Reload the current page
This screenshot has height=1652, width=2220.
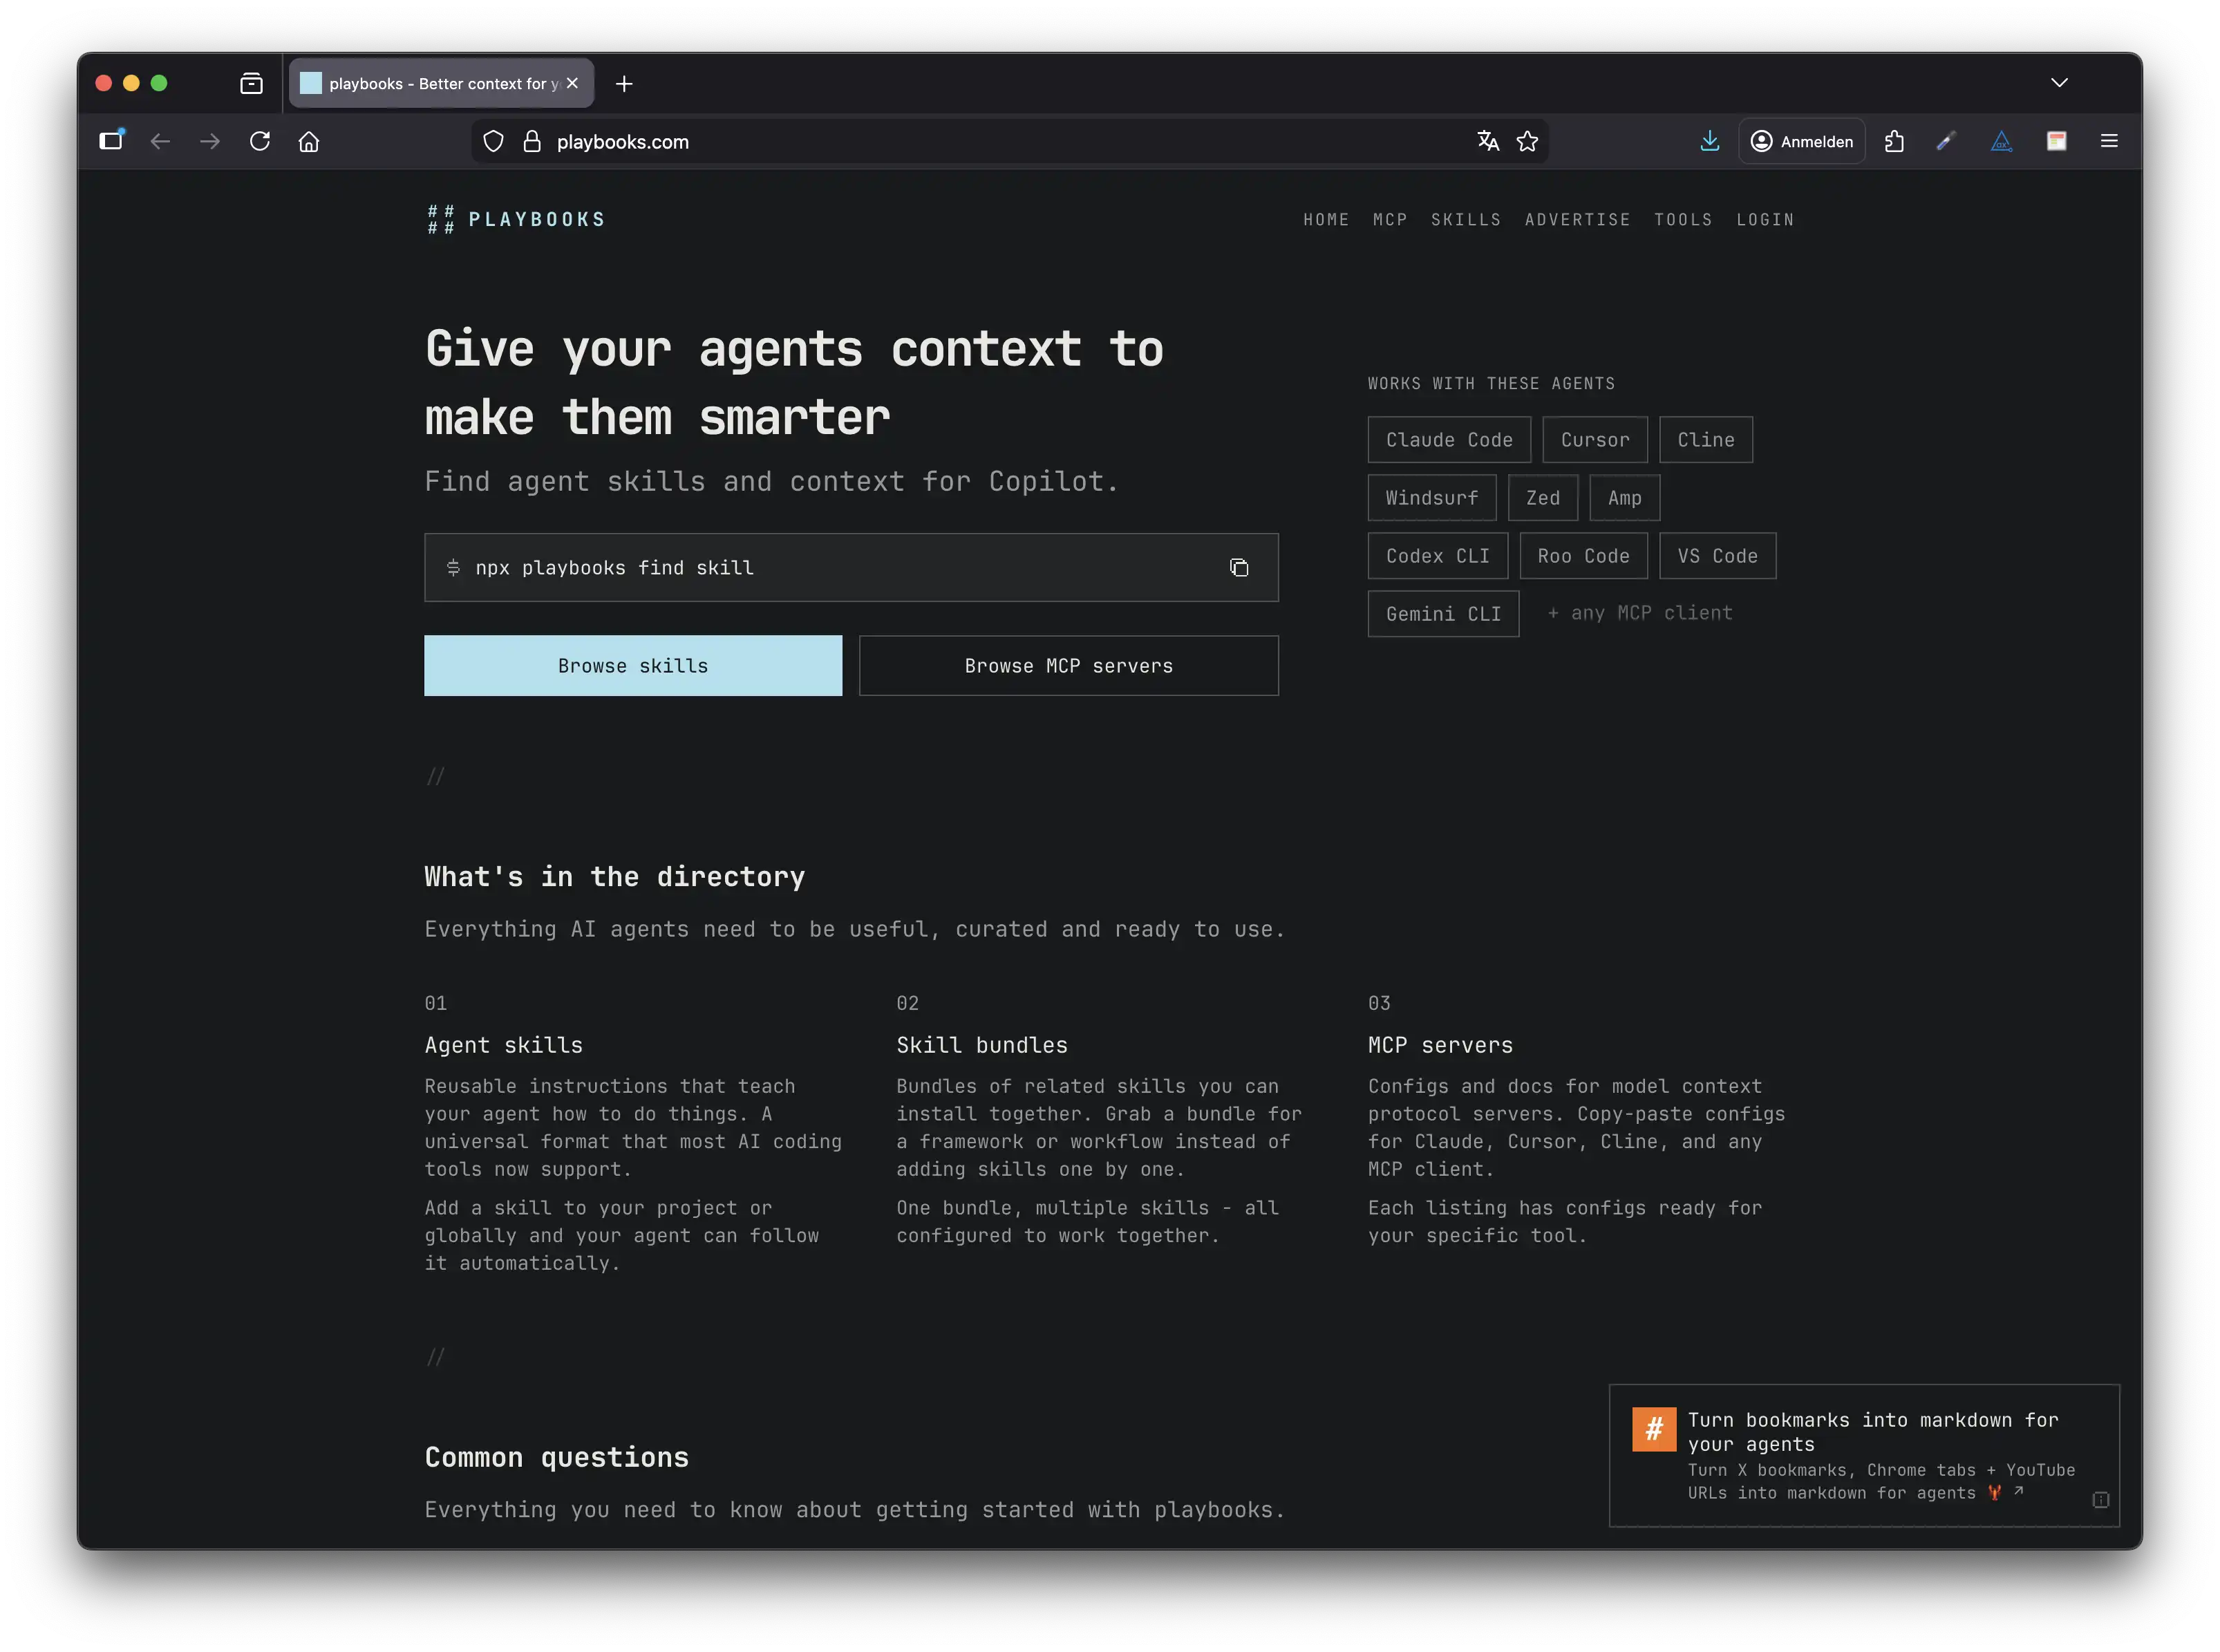tap(260, 142)
